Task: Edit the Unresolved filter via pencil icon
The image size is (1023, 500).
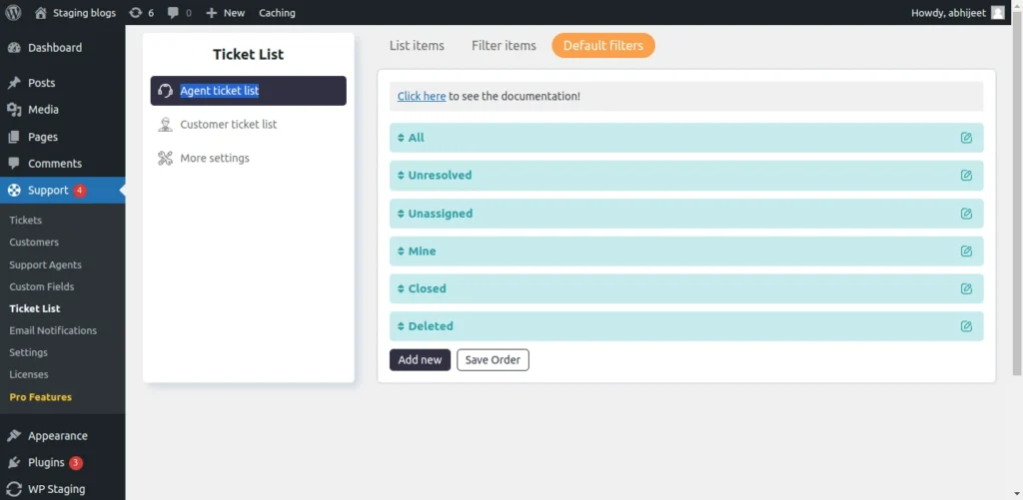Action: coord(966,176)
